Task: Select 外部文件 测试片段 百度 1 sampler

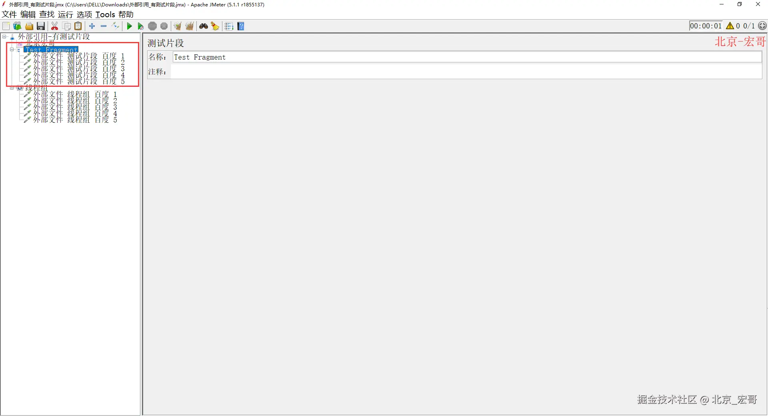Action: point(79,56)
